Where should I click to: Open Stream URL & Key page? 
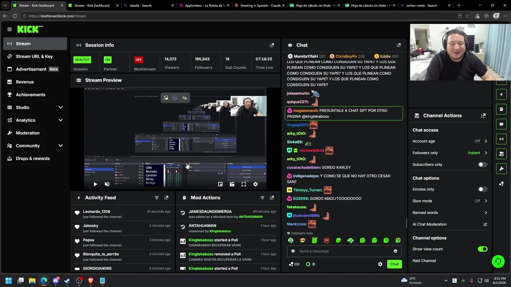pos(35,56)
